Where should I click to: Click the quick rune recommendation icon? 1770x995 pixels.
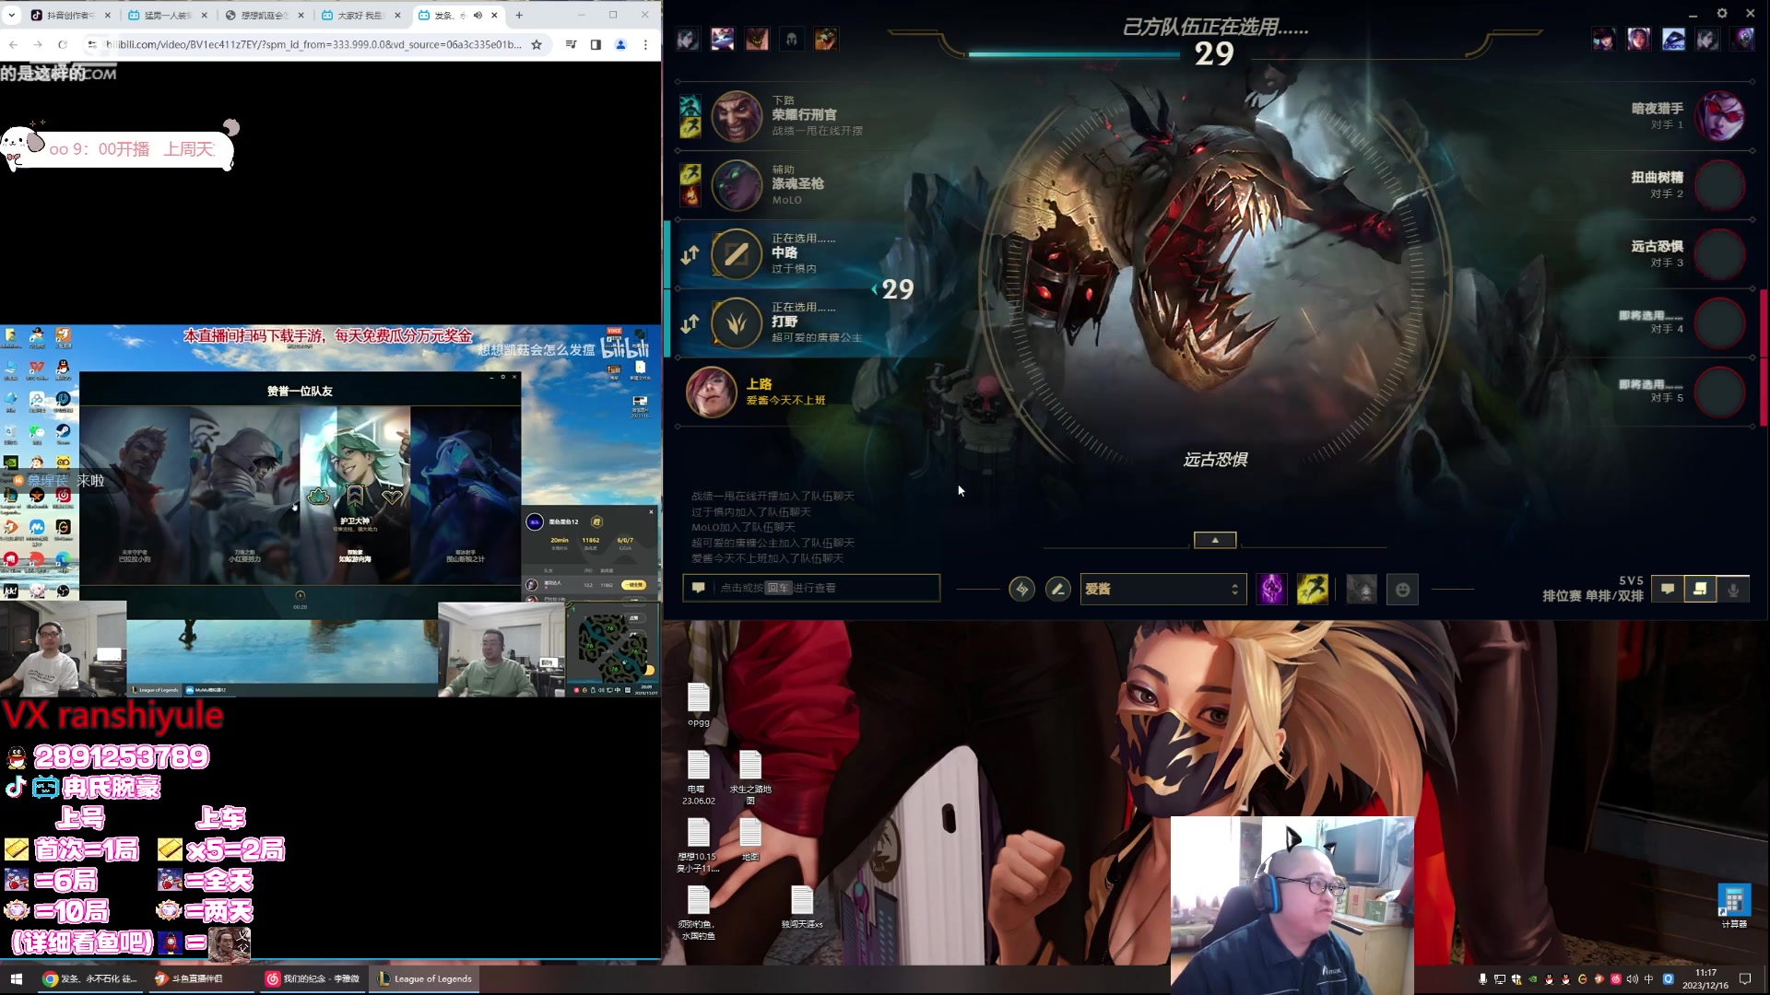[1021, 589]
